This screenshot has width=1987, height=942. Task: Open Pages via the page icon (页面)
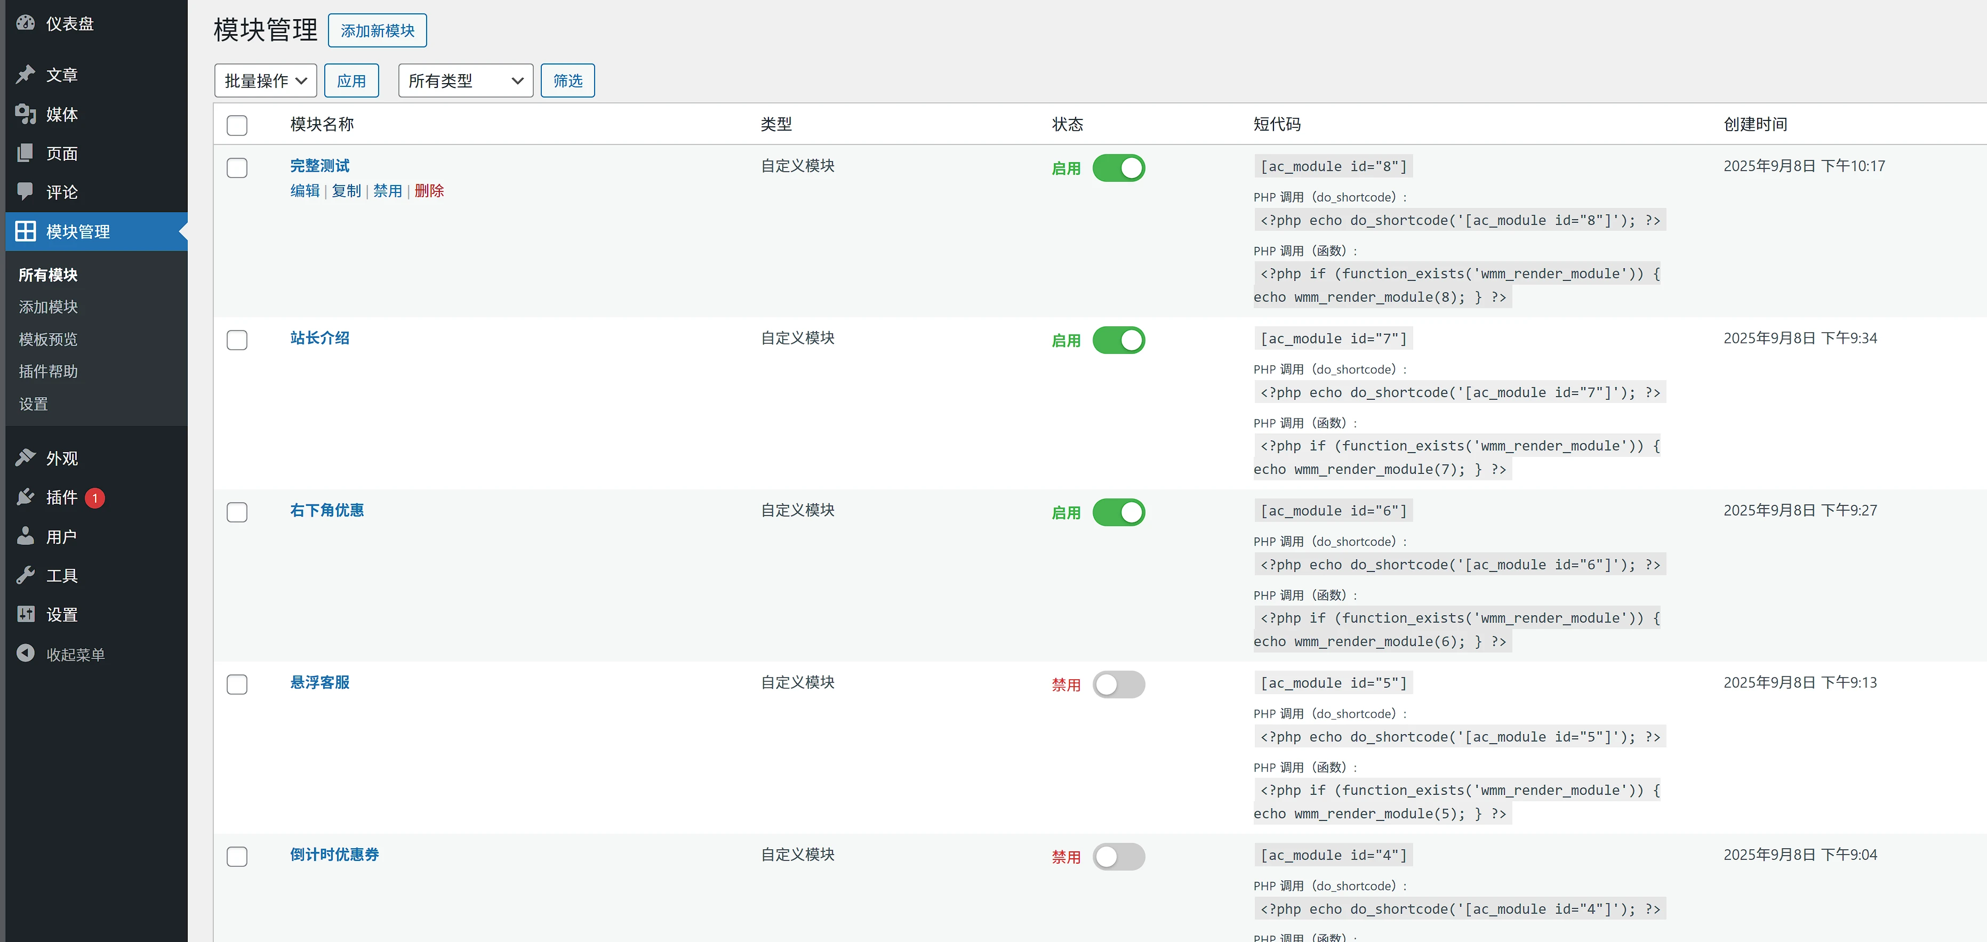click(x=26, y=152)
